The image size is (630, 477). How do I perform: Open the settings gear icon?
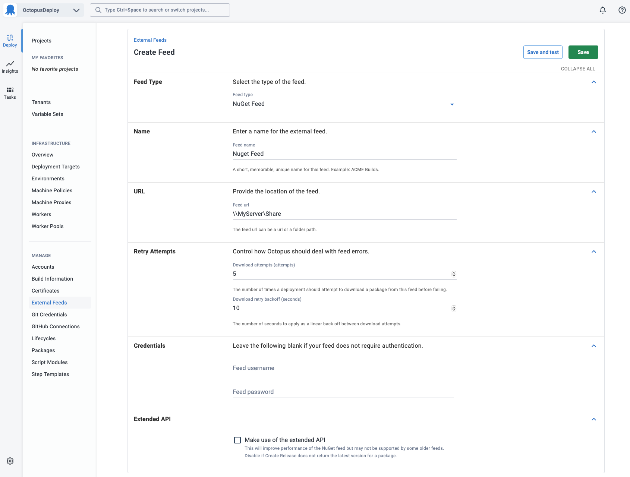pyautogui.click(x=10, y=461)
